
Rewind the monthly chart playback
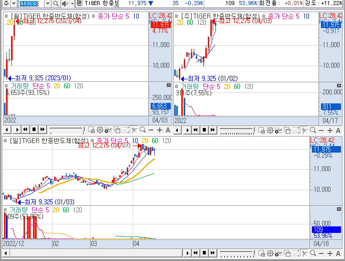pos(26,129)
